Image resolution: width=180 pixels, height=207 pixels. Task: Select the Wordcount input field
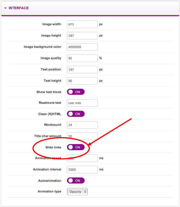82,125
